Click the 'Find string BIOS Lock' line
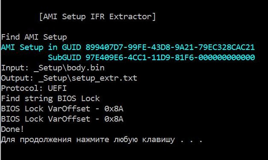Viewport: 268px width, 160px height. pos(50,99)
